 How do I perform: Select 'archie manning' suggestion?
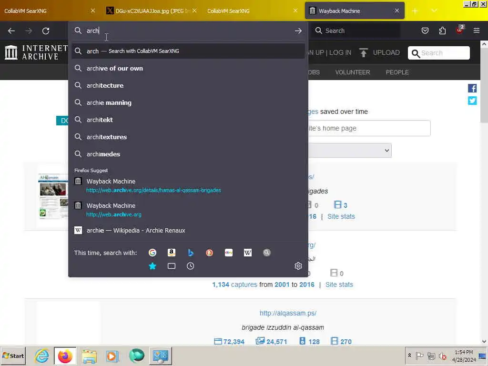(x=188, y=103)
